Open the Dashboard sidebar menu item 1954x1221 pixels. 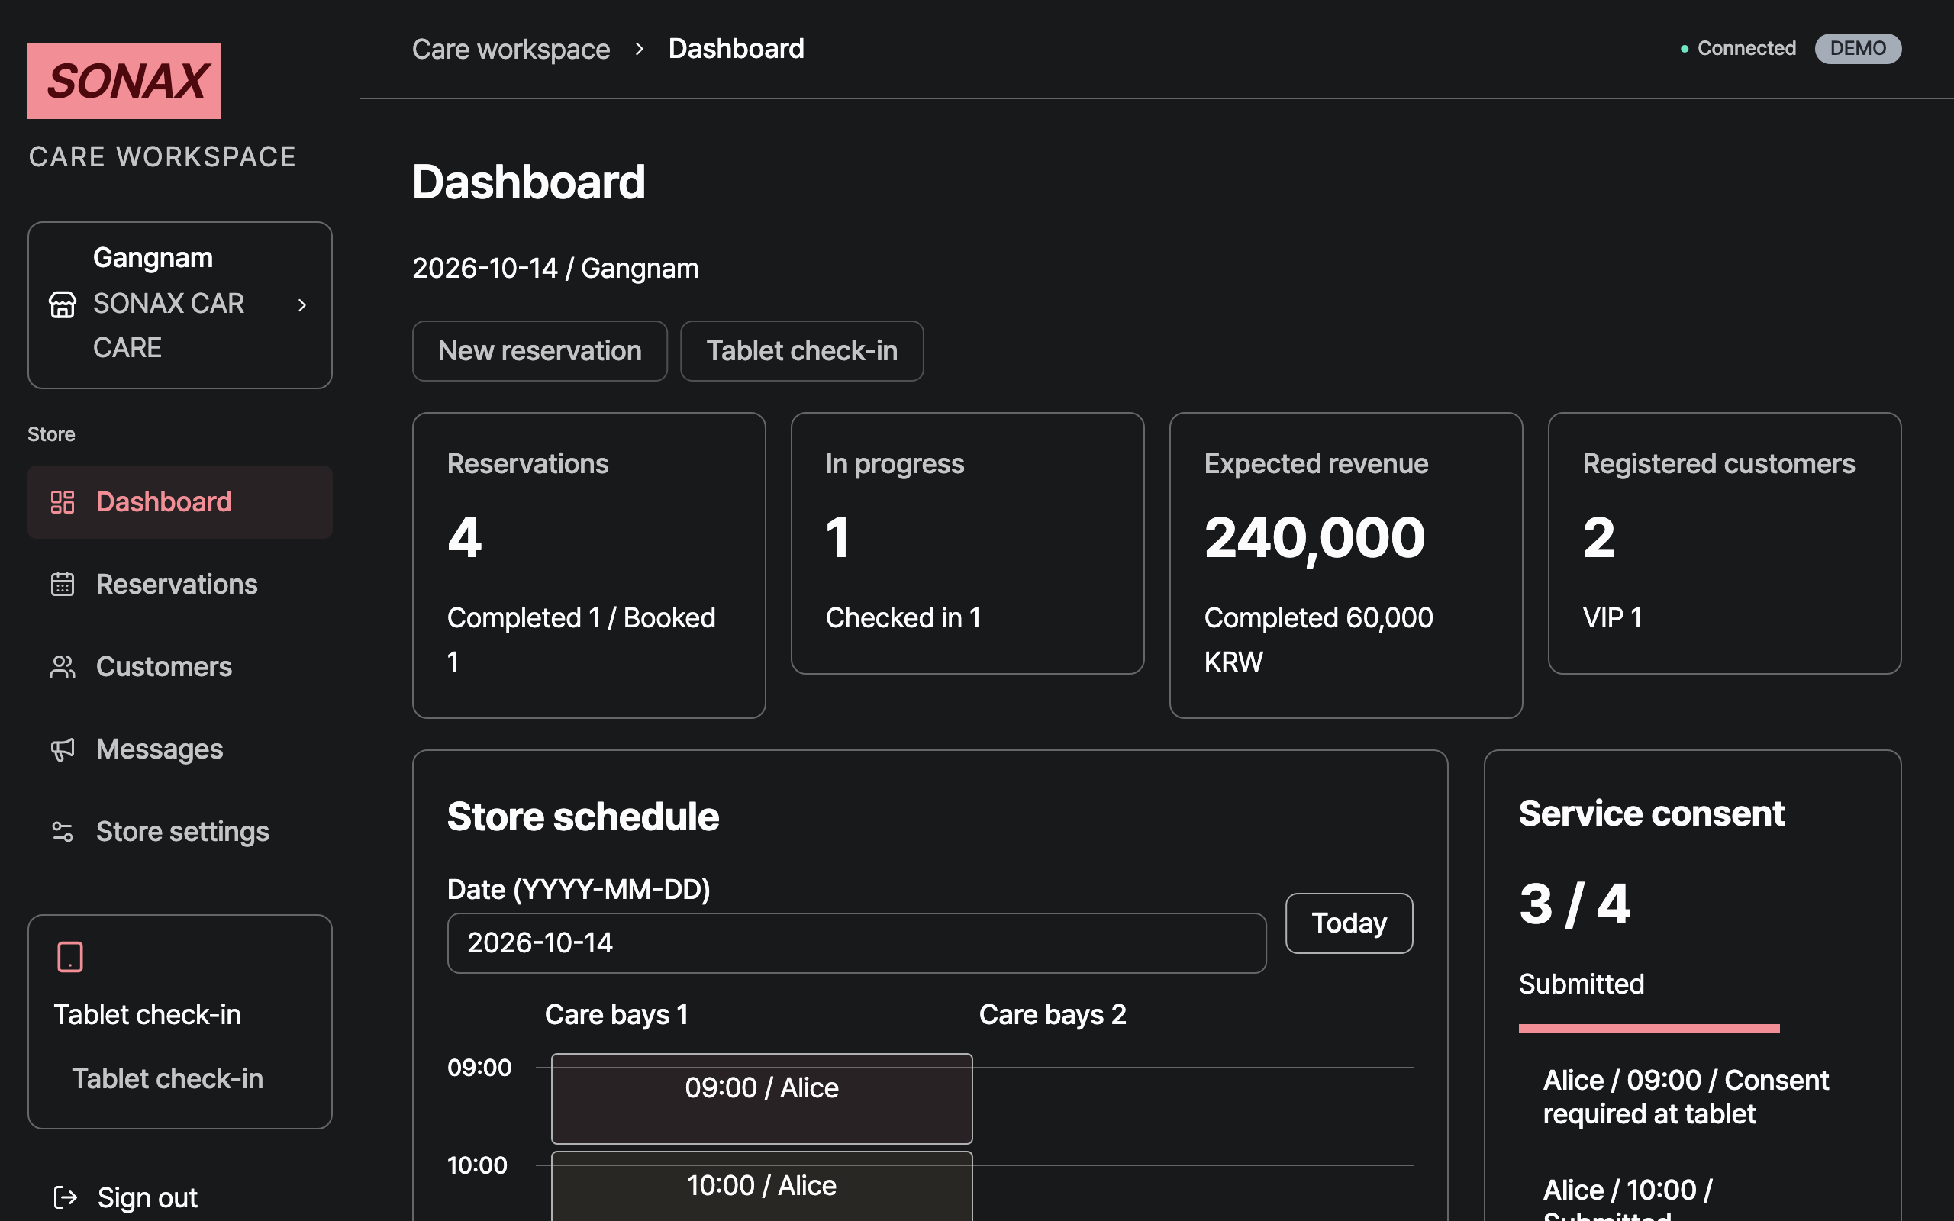click(180, 501)
